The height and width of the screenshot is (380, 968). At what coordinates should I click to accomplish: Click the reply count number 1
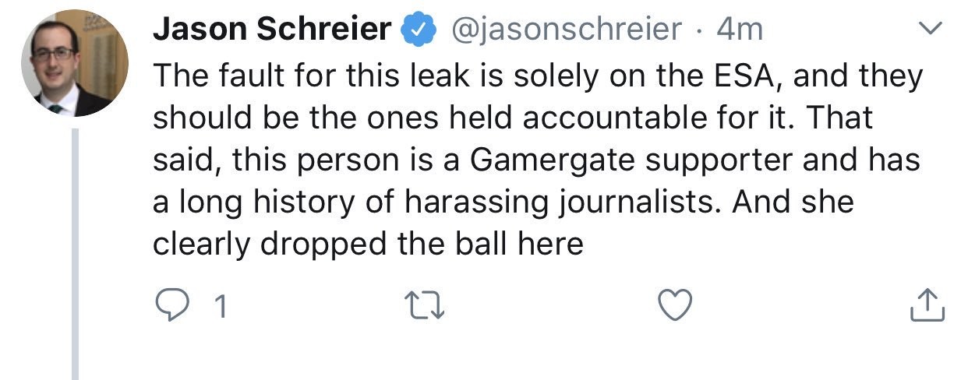click(220, 307)
